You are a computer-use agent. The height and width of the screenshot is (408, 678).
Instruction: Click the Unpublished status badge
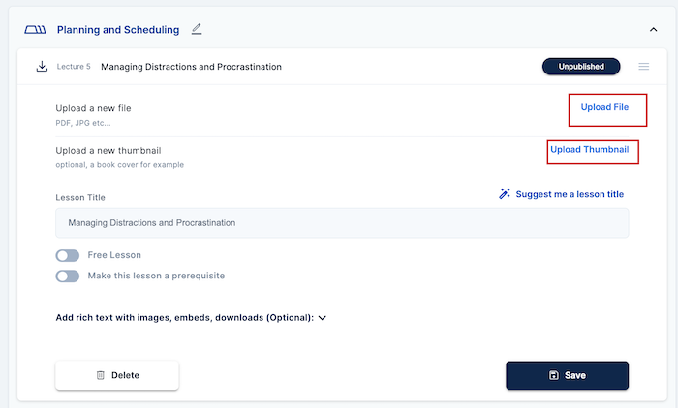coord(581,67)
